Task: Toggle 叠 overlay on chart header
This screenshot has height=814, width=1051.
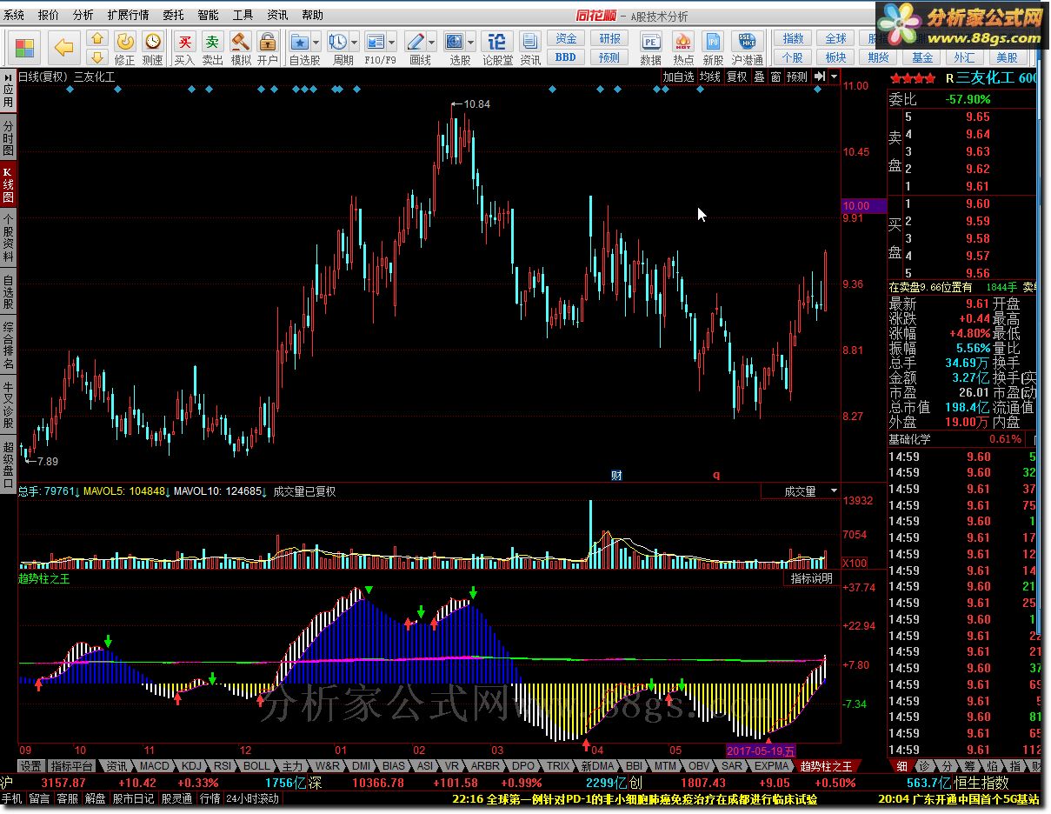Action: (759, 77)
